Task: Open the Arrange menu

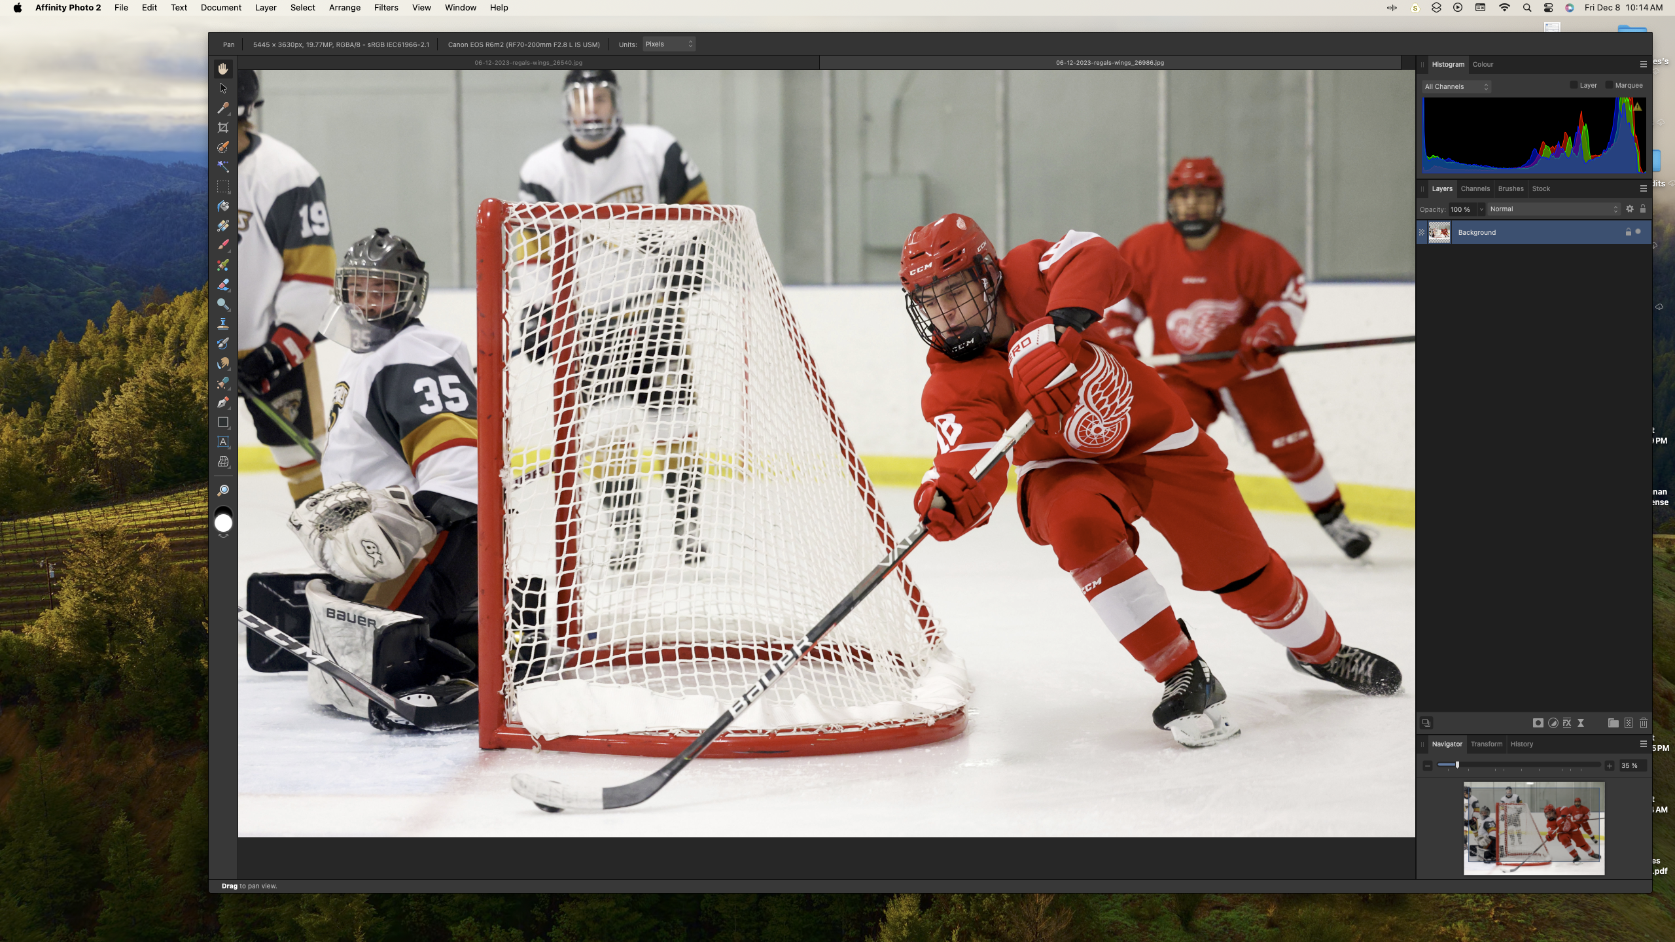Action: tap(345, 7)
